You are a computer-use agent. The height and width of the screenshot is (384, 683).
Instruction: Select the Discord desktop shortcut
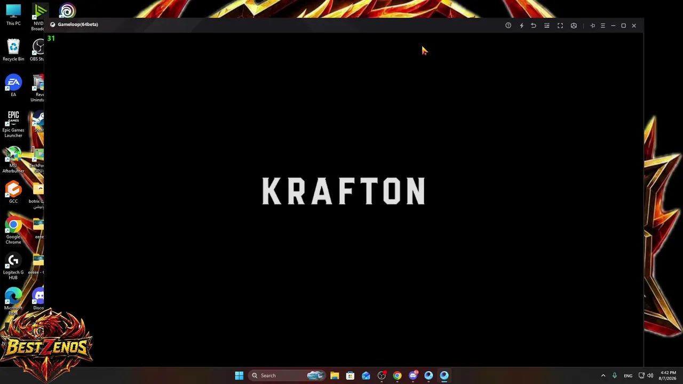pos(38,299)
